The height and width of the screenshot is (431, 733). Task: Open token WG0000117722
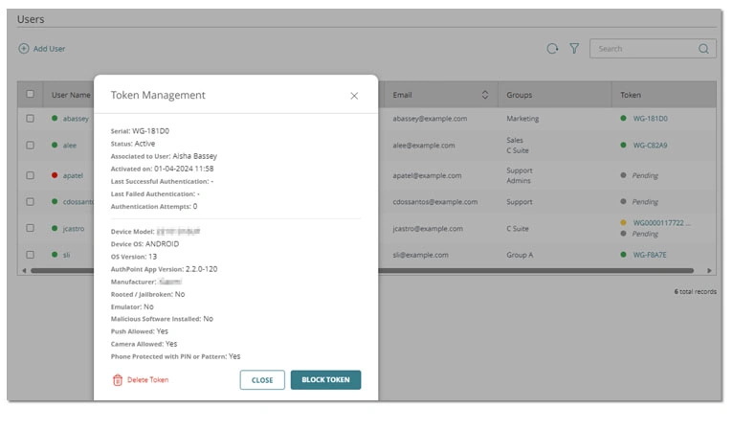pos(661,223)
